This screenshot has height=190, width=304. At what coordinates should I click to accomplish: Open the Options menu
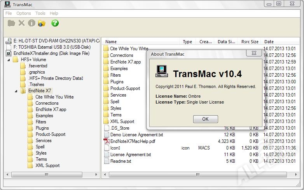point(24,13)
